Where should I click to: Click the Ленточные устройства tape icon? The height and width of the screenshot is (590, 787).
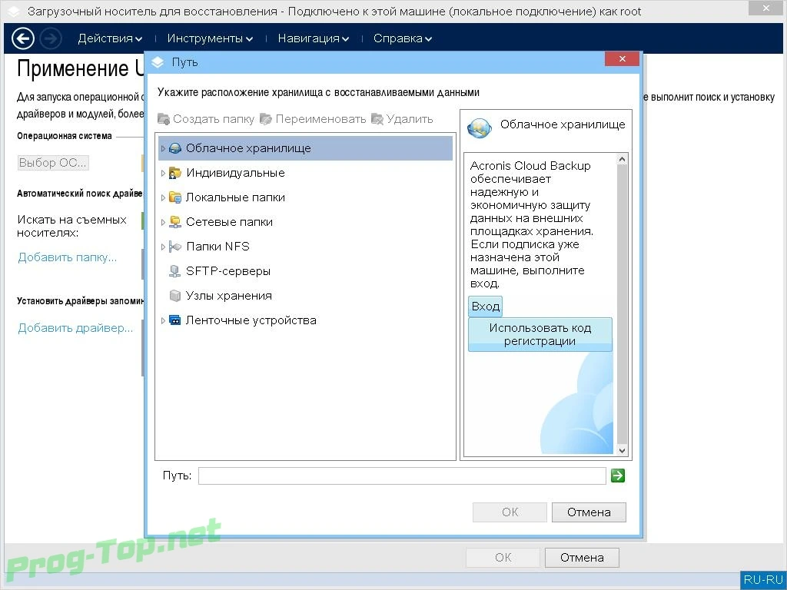[174, 320]
